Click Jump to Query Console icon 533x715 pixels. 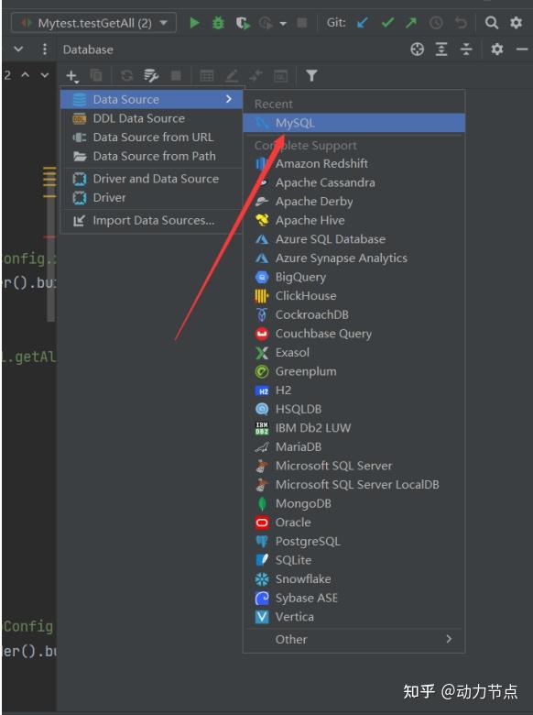[x=280, y=76]
